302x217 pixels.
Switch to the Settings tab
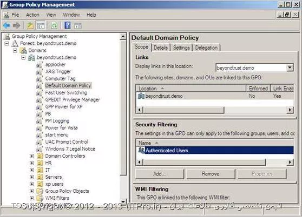click(x=181, y=48)
